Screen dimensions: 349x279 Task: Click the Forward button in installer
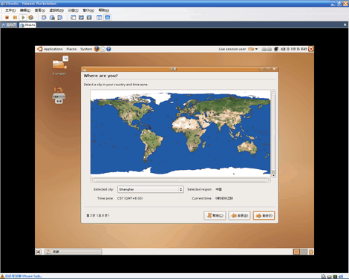pyautogui.click(x=264, y=215)
